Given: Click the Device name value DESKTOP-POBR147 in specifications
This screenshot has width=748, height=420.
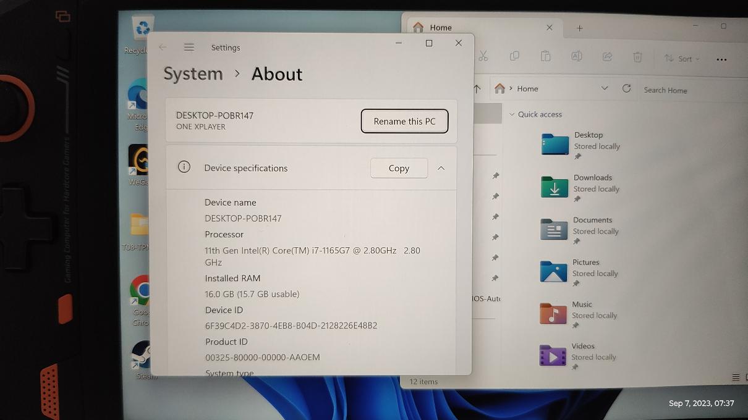Looking at the screenshot, I should [x=243, y=218].
